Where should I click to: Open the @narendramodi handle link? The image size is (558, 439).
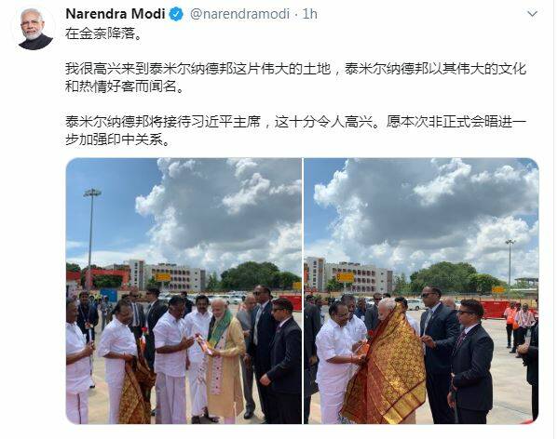tap(239, 14)
